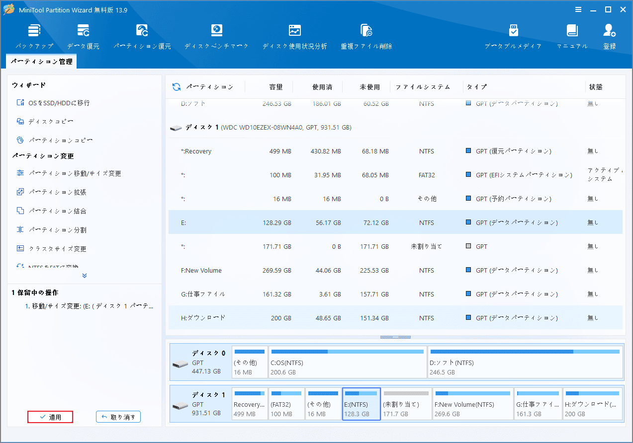Select G:仕事ファイル 161.3 GB block
Viewport: 633px width, 443px height.
tap(538, 404)
